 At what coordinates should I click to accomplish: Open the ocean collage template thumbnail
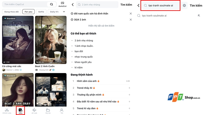pos(51,90)
